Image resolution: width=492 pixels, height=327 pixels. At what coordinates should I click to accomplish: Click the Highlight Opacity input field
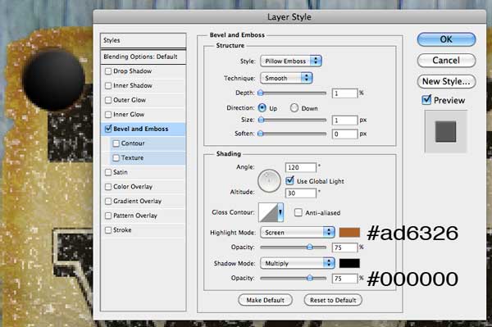pos(344,248)
